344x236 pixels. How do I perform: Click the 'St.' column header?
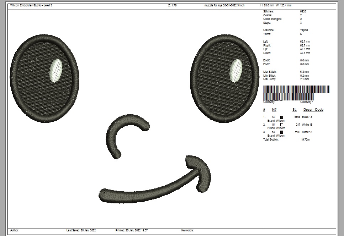point(295,110)
